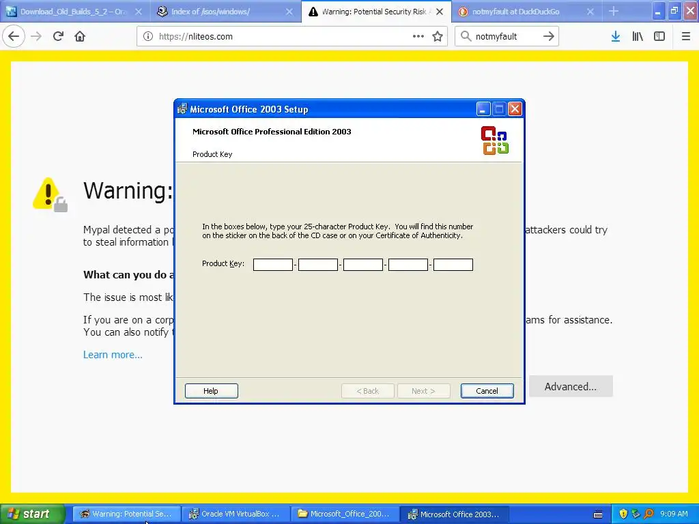Toggle the sidebar icon in browser toolbar
Image resolution: width=699 pixels, height=524 pixels.
[x=659, y=37]
